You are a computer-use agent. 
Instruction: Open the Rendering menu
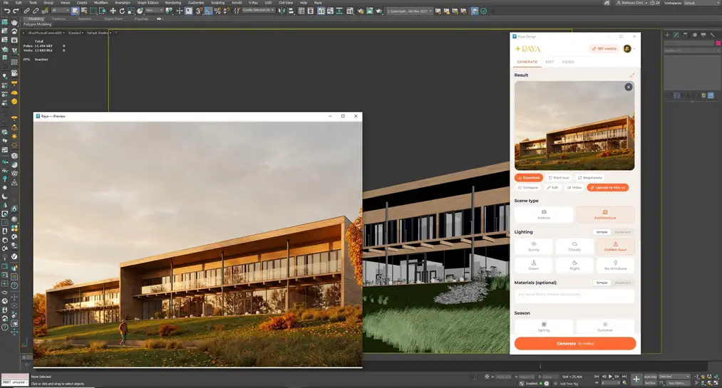coord(173,3)
